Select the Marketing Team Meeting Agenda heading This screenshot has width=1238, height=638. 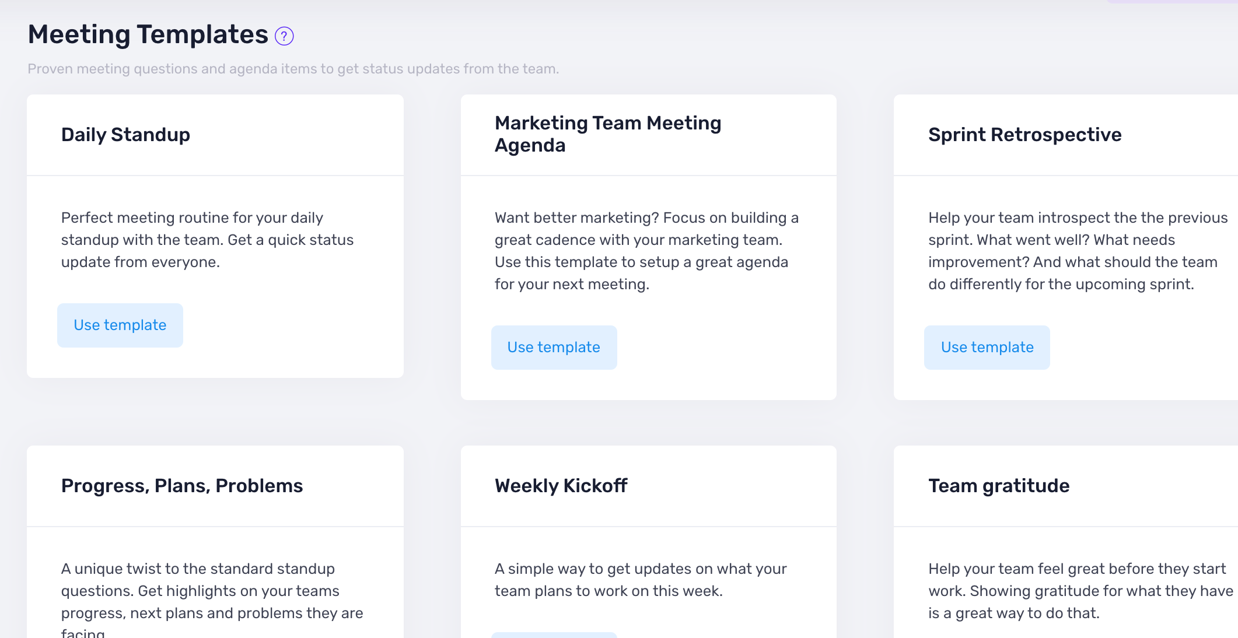tap(608, 134)
